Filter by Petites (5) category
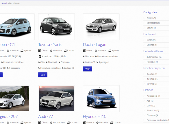Image resolution: width=169 pixels, height=124 pixels. click(x=151, y=18)
